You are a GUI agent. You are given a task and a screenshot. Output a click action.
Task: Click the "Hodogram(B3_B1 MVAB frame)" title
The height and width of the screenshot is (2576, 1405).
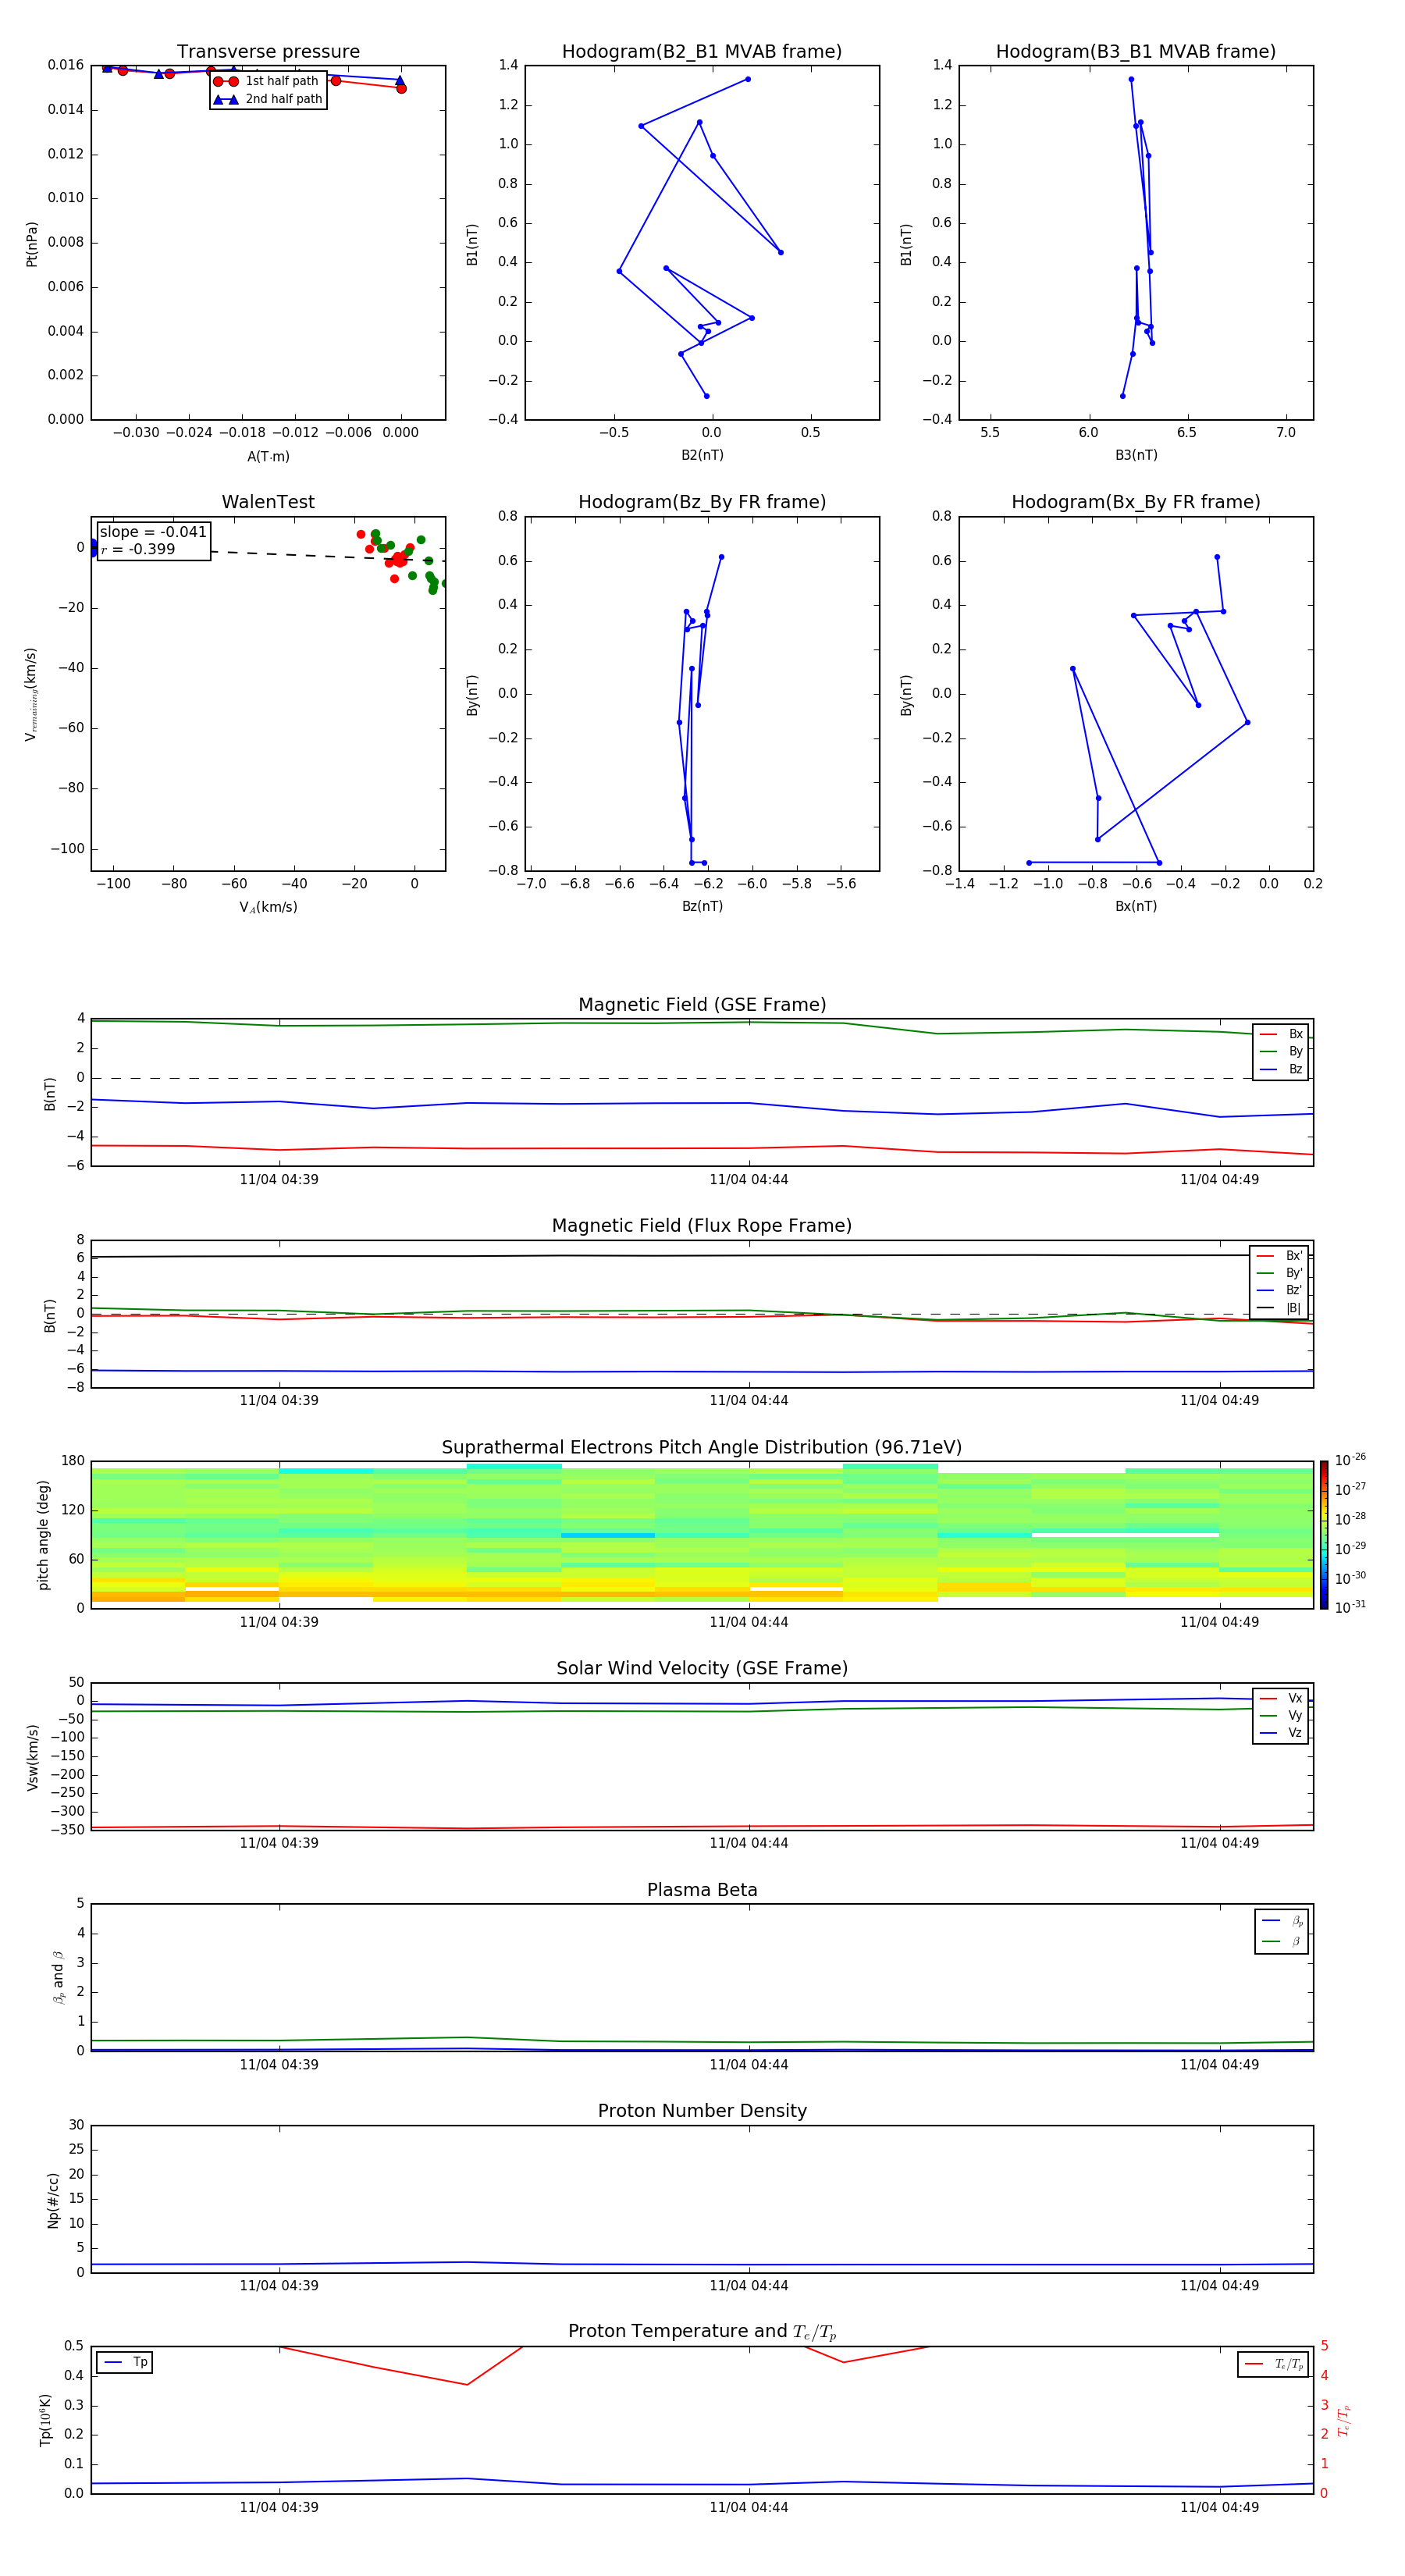(x=1136, y=52)
